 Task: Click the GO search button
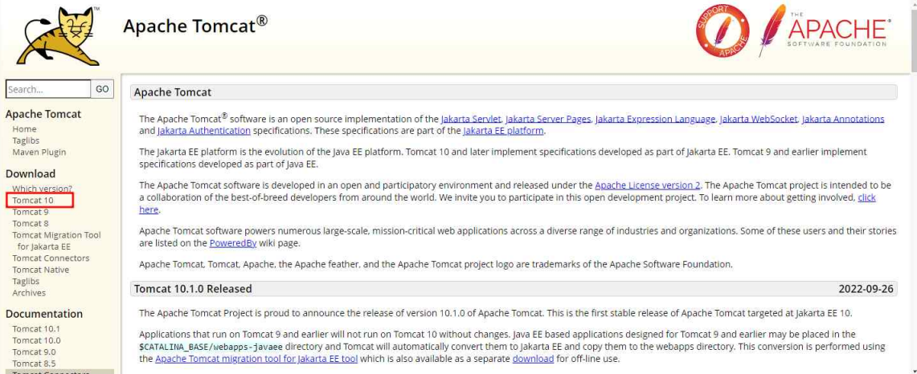(102, 89)
